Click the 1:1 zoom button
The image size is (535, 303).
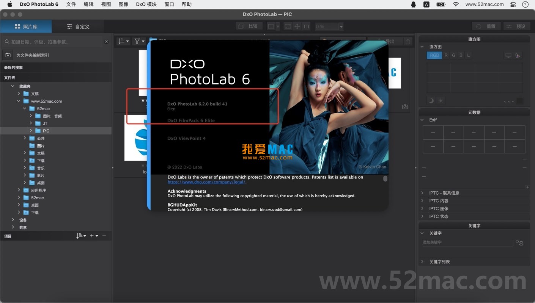click(x=306, y=27)
